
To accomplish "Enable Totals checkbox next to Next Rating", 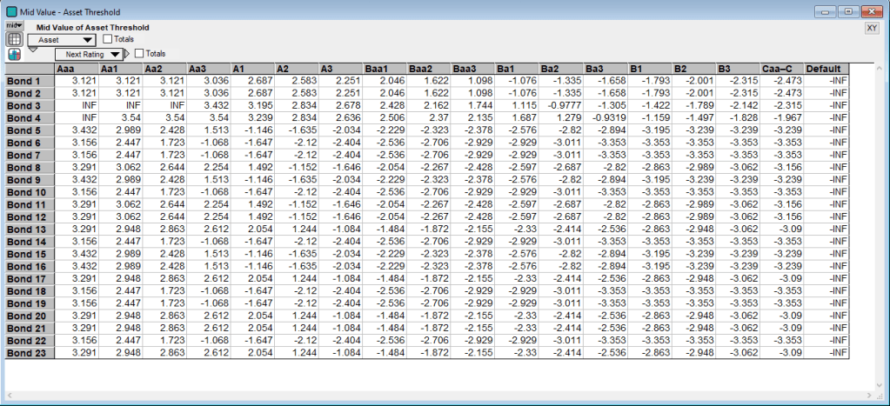I will (139, 54).
